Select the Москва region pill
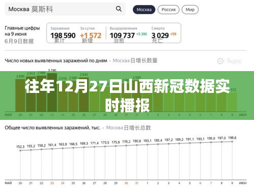Viewport: 254px width, 191px height. pos(144,10)
